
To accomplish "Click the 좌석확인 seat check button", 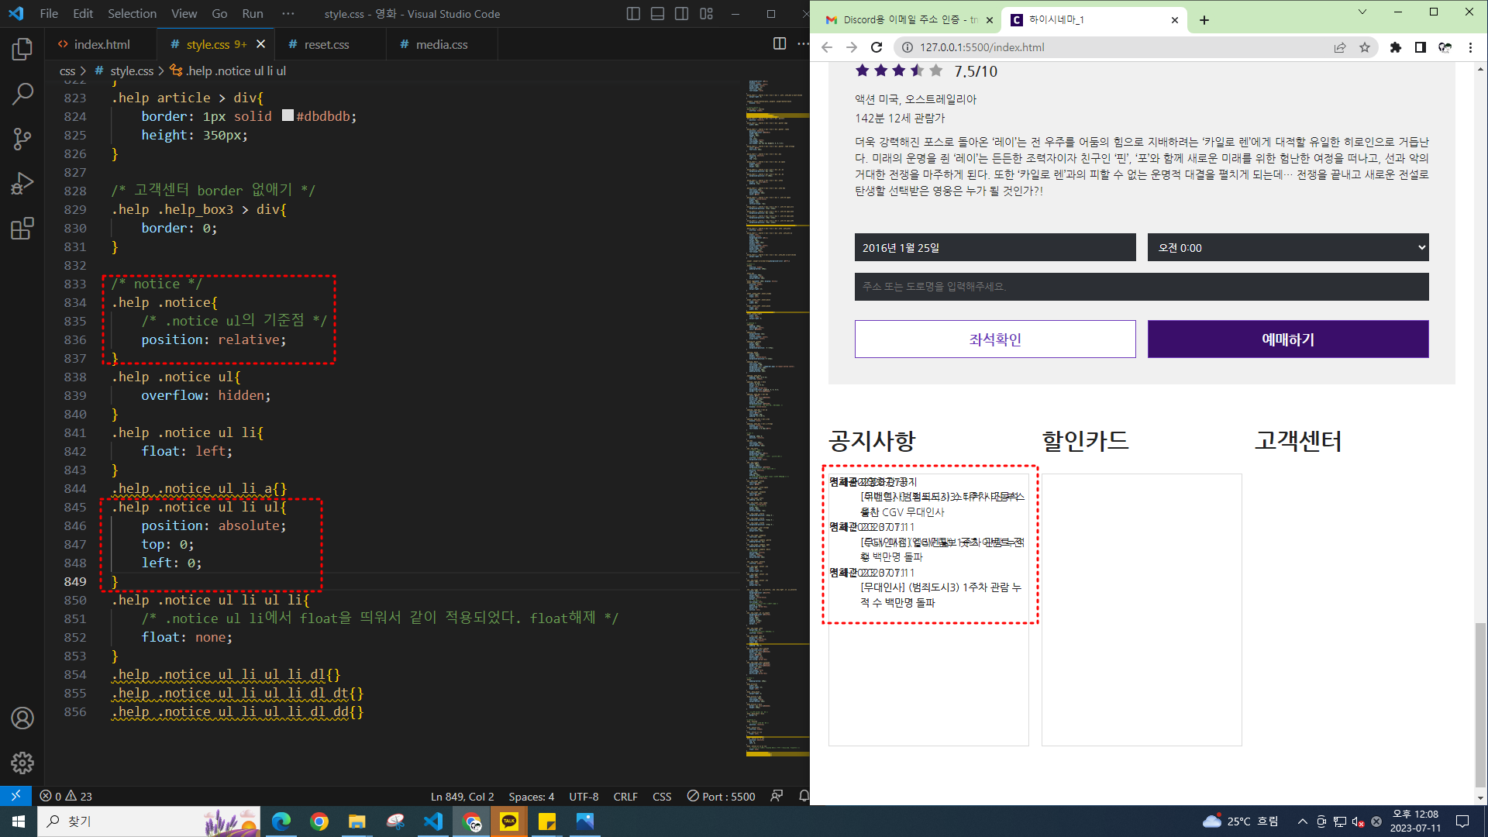I will click(x=994, y=339).
